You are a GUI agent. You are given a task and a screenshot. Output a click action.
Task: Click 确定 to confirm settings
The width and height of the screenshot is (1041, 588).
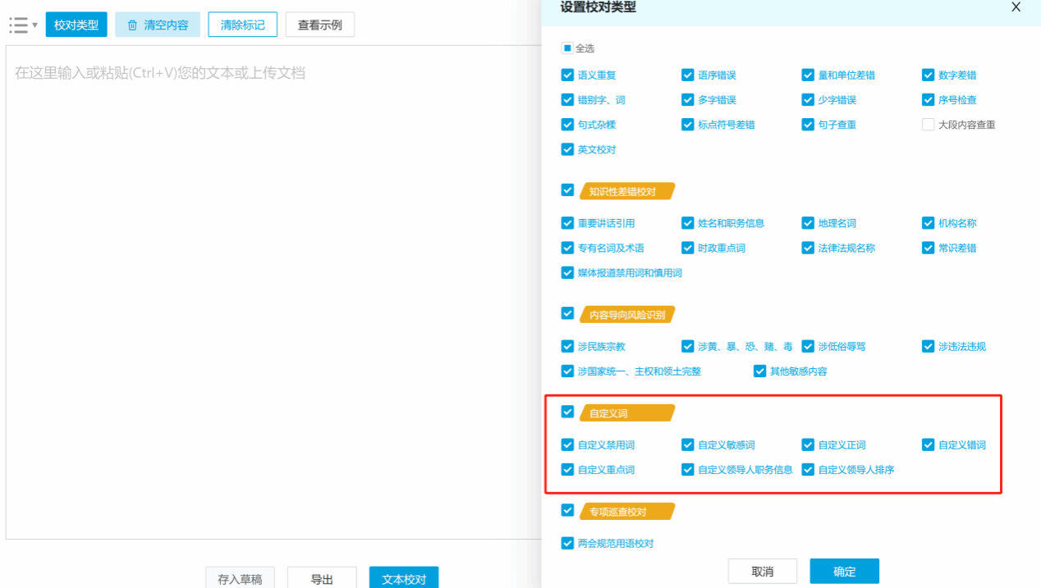point(845,572)
